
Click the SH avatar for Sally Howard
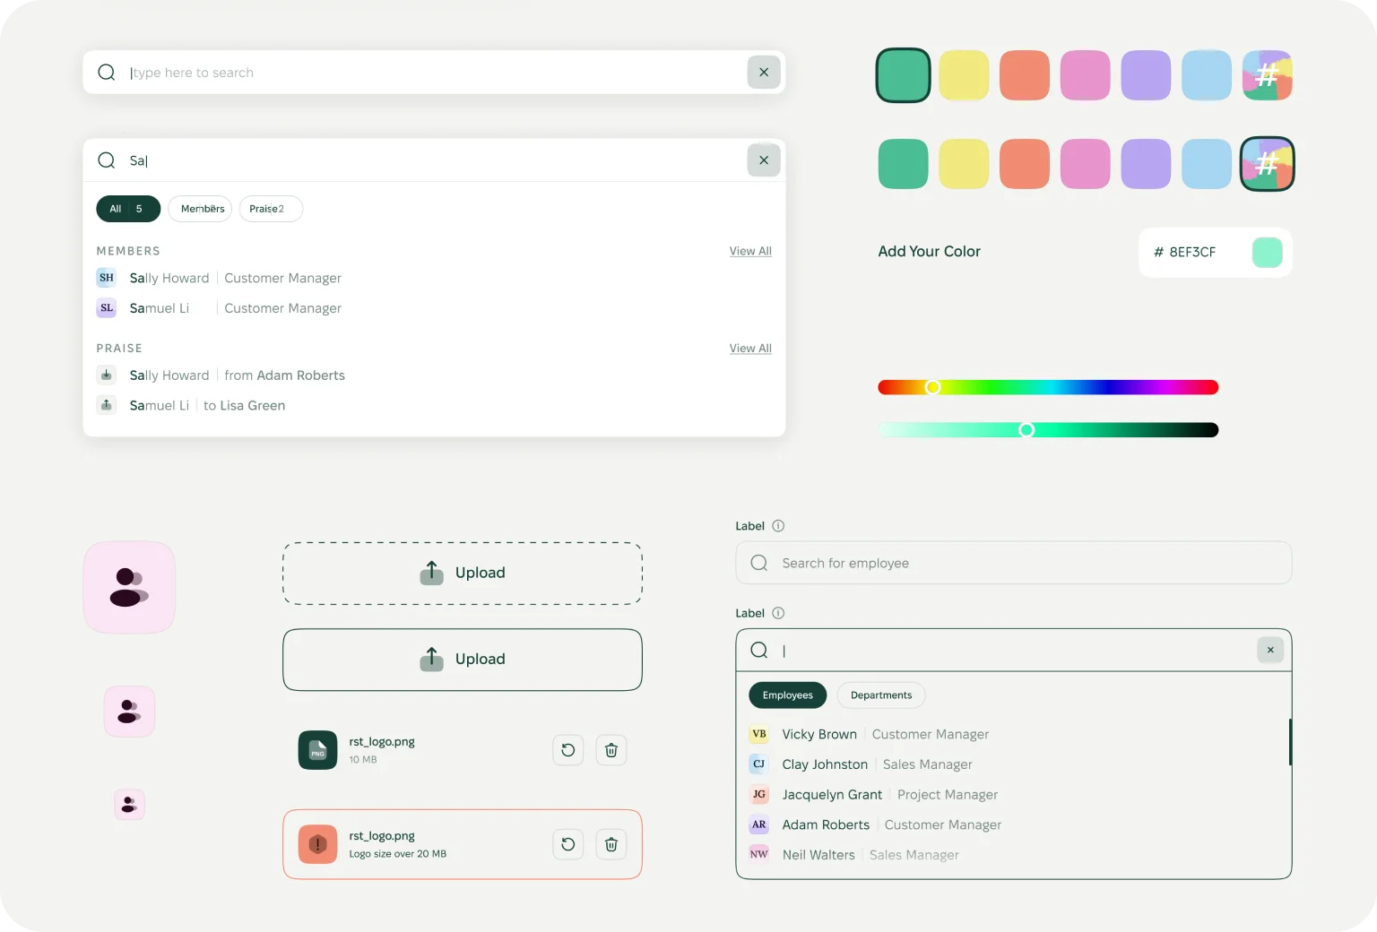point(107,278)
